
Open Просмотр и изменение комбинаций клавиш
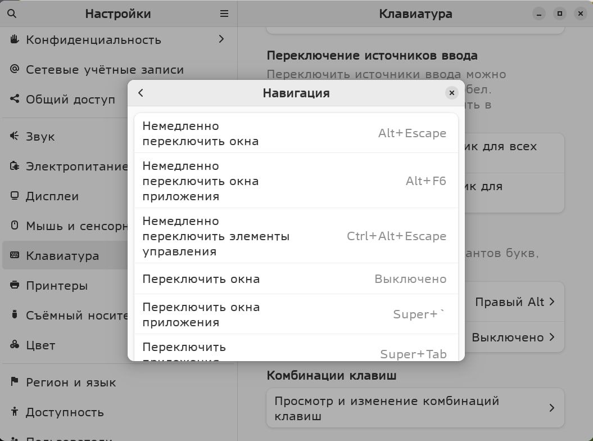coord(415,408)
